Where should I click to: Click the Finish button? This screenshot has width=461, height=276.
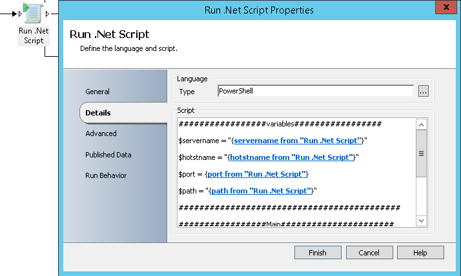pos(318,253)
